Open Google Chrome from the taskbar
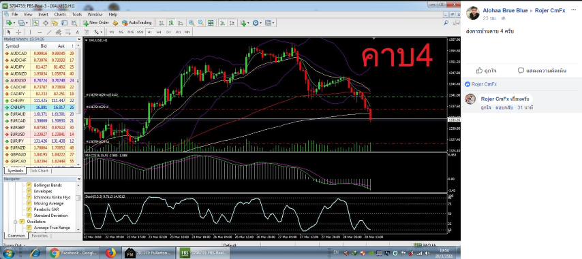 73,253
